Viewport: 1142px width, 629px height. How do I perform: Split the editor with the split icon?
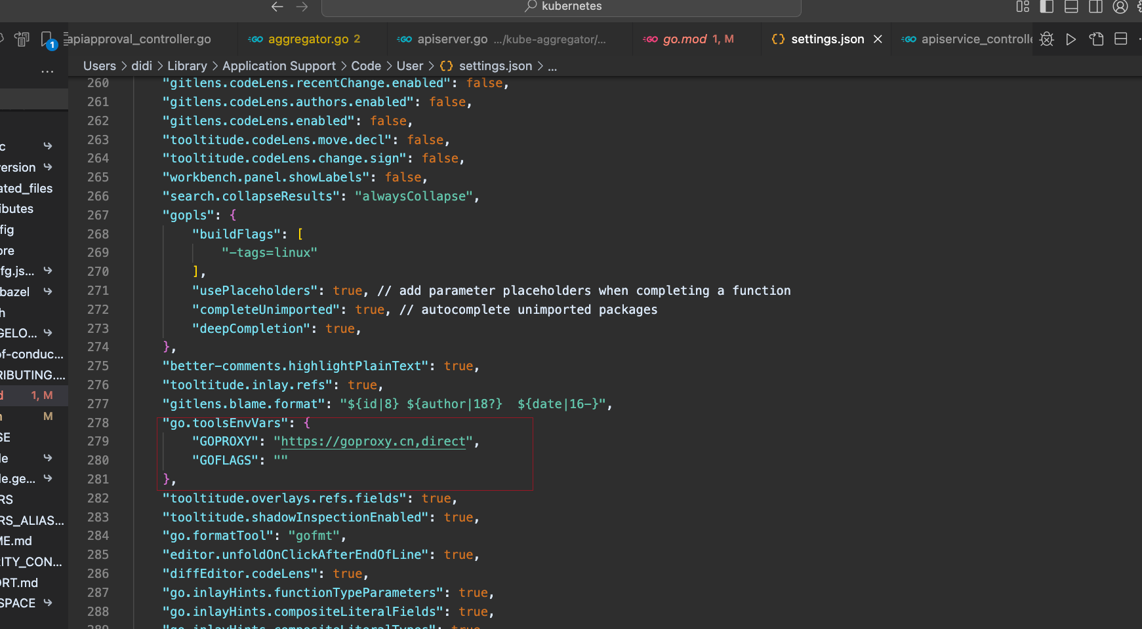(1121, 39)
